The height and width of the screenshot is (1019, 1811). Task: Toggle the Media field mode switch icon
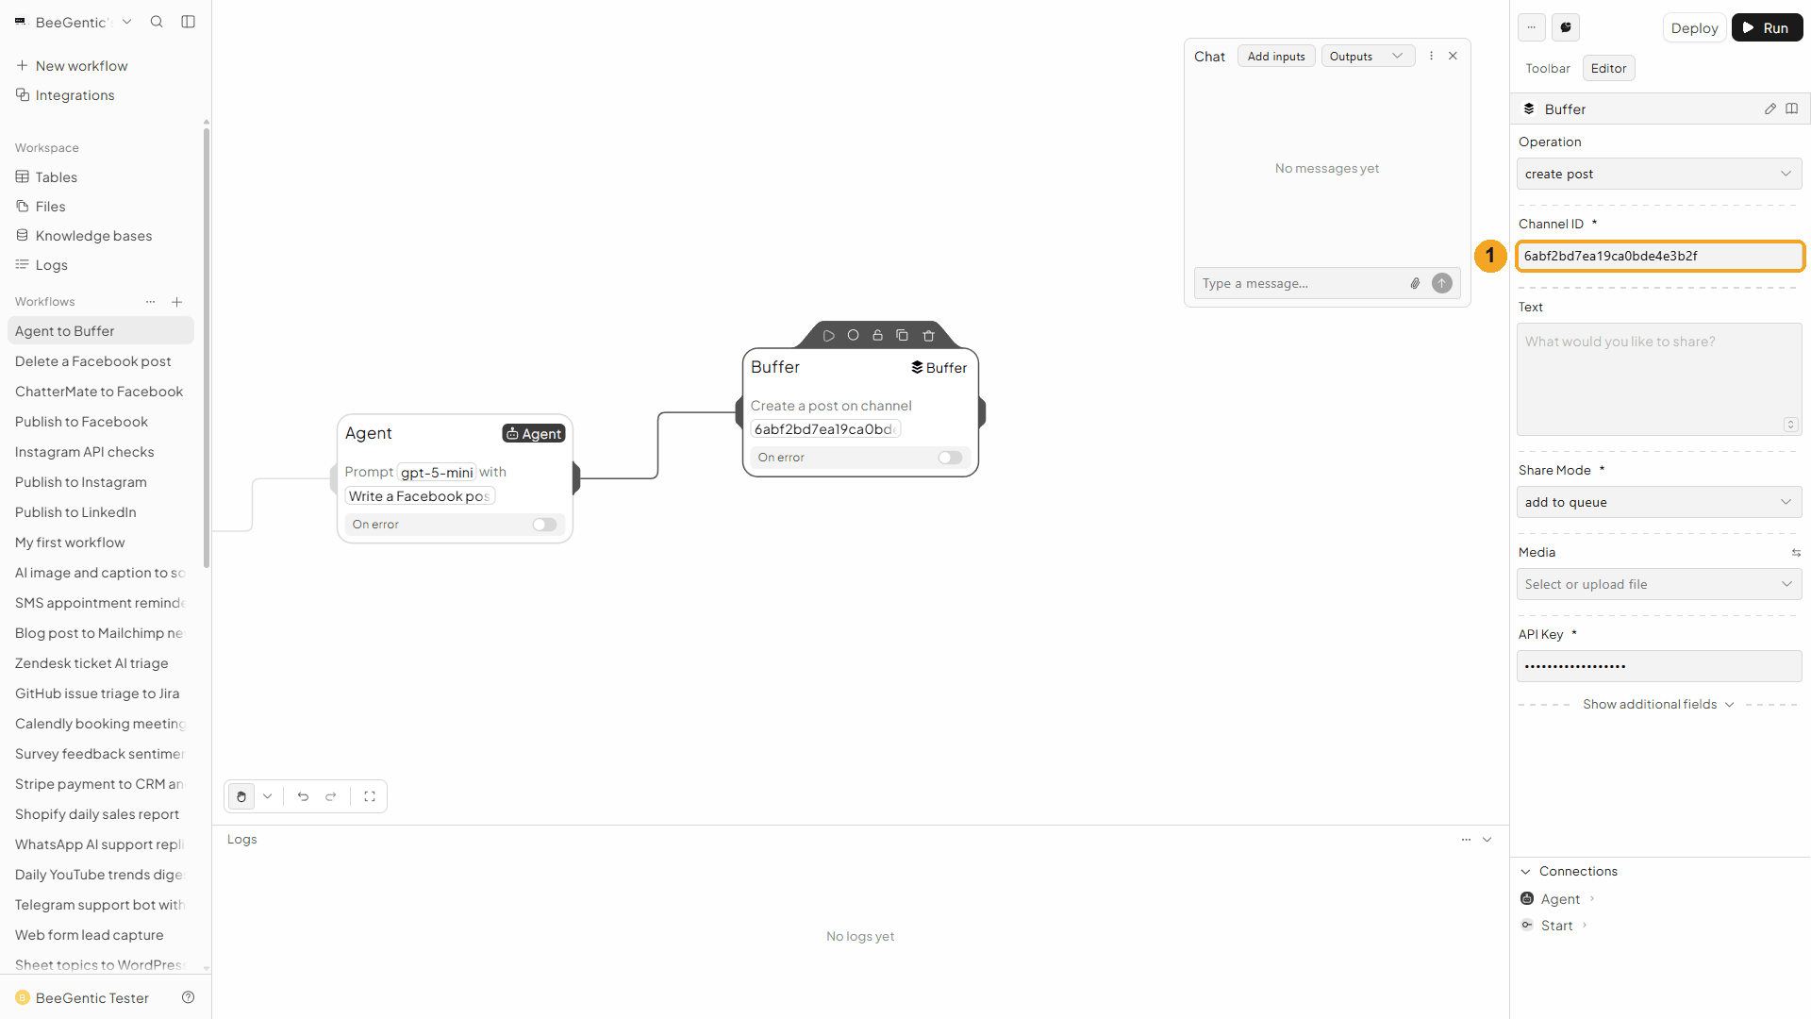pyautogui.click(x=1796, y=553)
